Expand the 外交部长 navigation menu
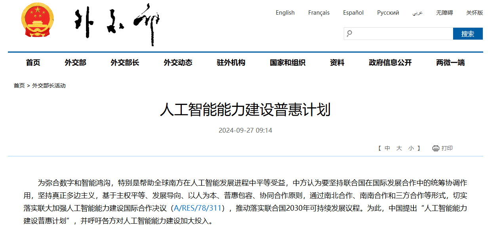 (x=125, y=63)
